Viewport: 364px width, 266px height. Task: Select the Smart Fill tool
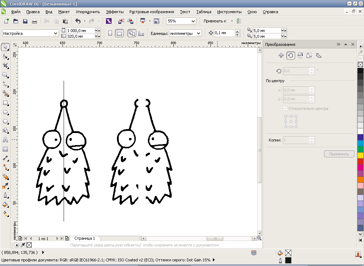5,94
